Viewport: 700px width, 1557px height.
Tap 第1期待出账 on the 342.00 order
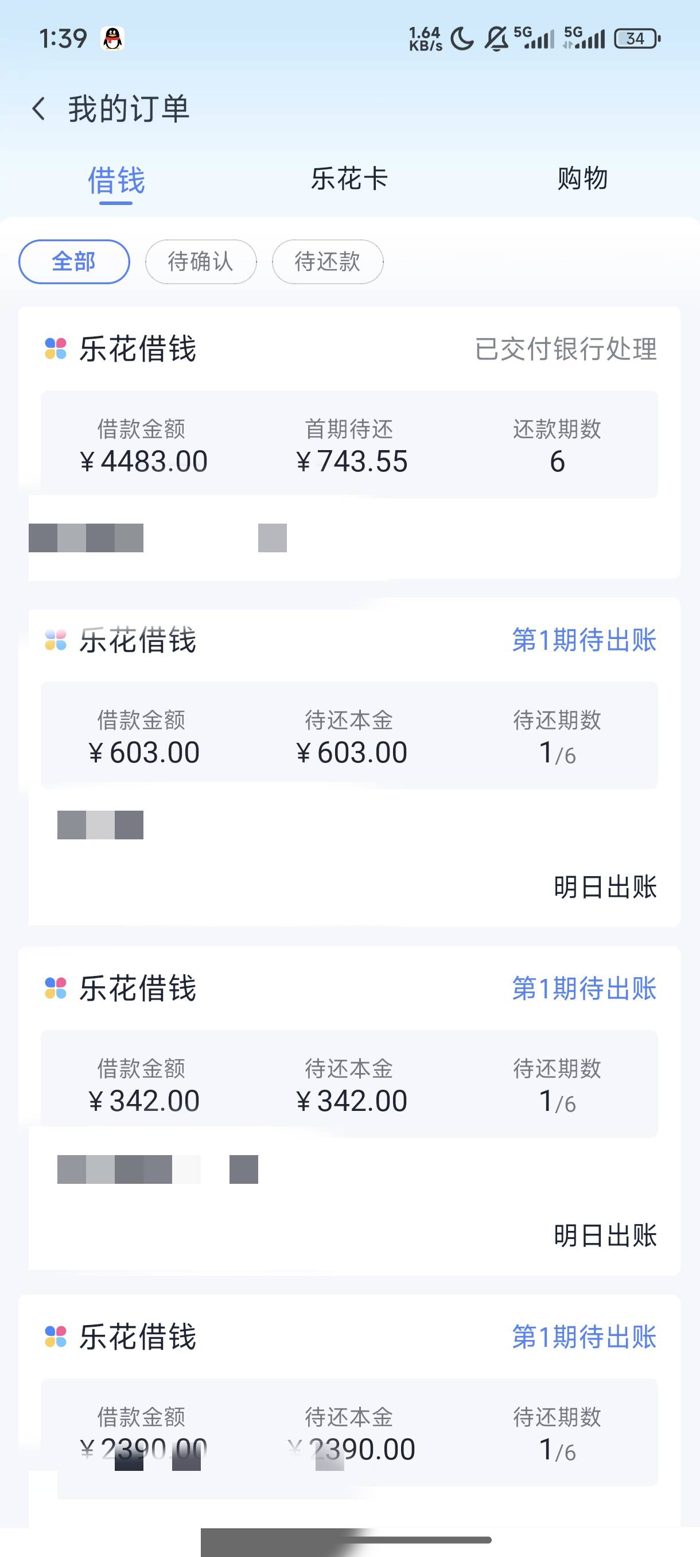coord(584,988)
